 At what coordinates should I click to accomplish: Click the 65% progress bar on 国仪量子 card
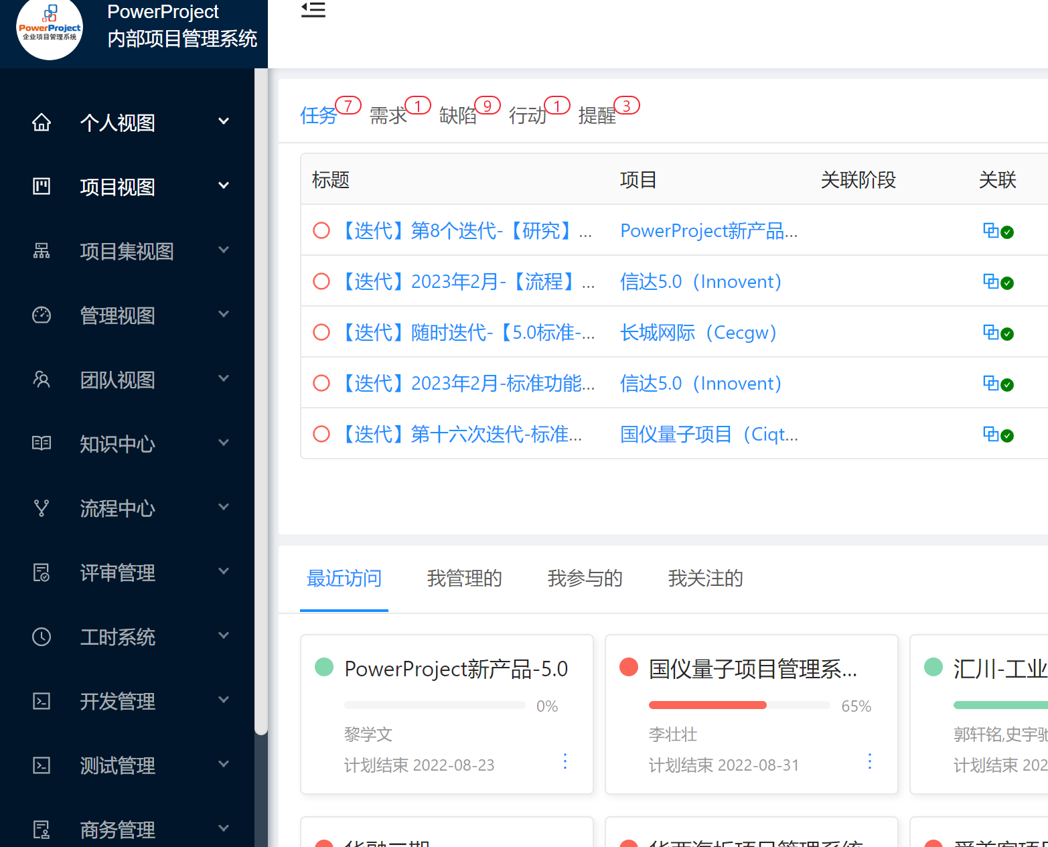pos(739,705)
